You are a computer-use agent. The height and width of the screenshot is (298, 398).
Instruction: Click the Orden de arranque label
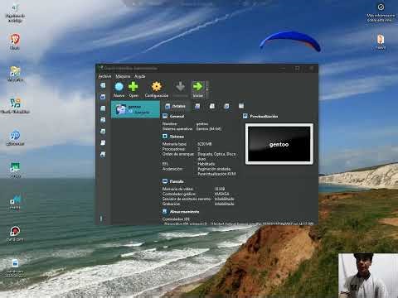point(178,154)
